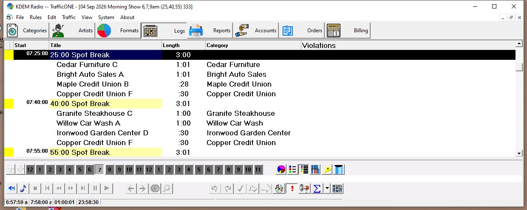Expand the dropdown arrow next to Sigma

(326, 188)
